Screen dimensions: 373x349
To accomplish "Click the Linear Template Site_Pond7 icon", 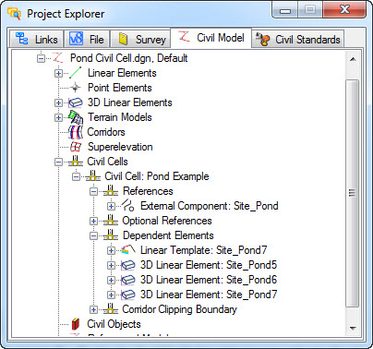I will point(128,250).
